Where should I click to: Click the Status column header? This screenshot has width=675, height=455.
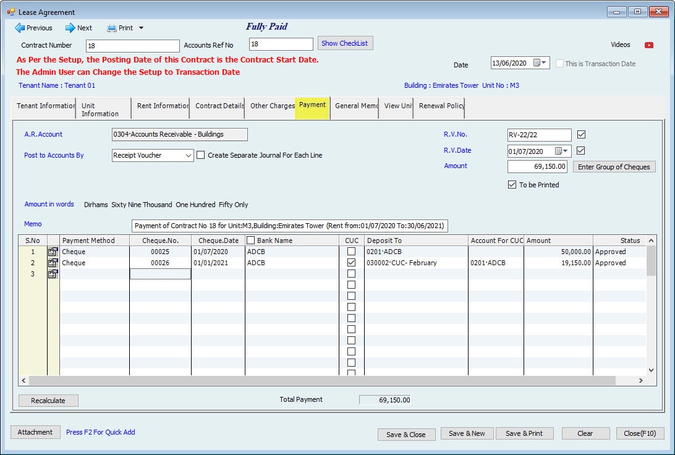tap(619, 240)
